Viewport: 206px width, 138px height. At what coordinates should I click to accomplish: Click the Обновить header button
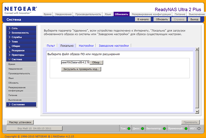coord(162,19)
